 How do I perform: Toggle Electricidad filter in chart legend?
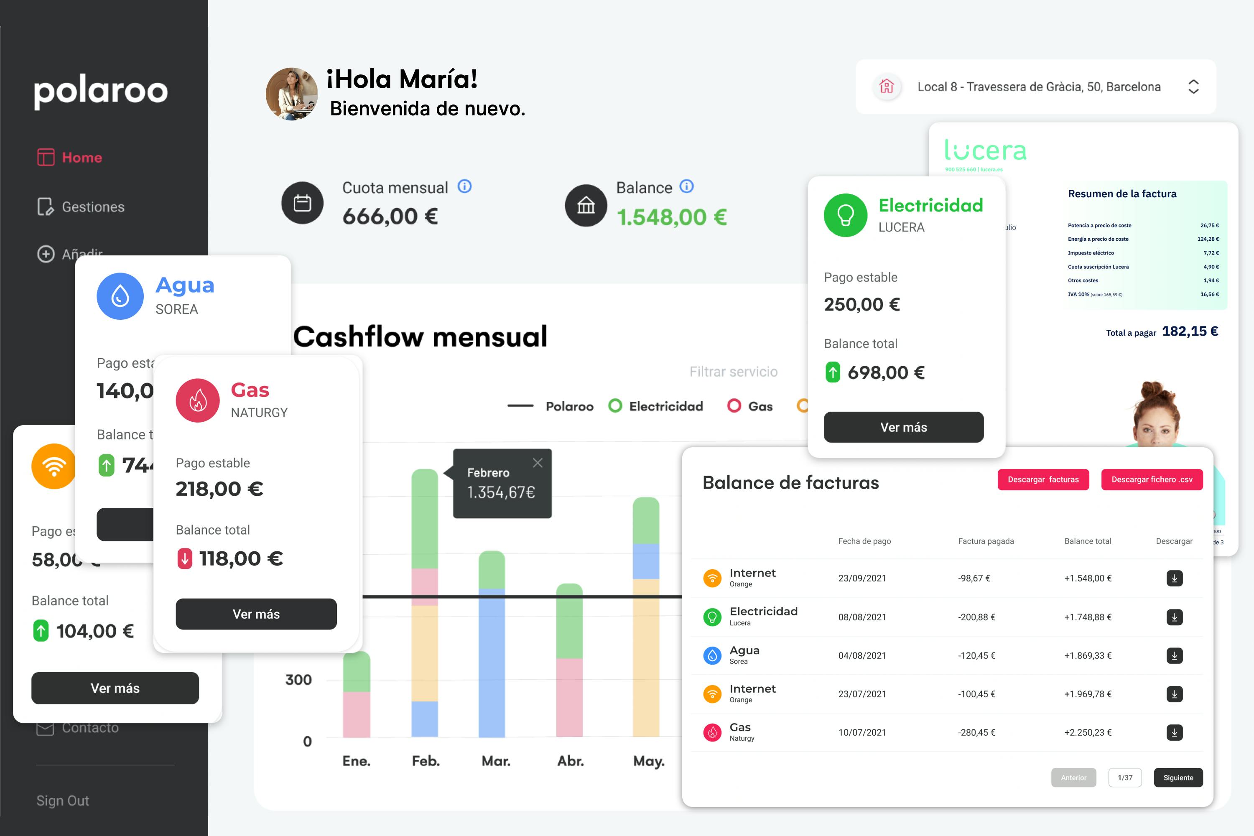(x=656, y=406)
